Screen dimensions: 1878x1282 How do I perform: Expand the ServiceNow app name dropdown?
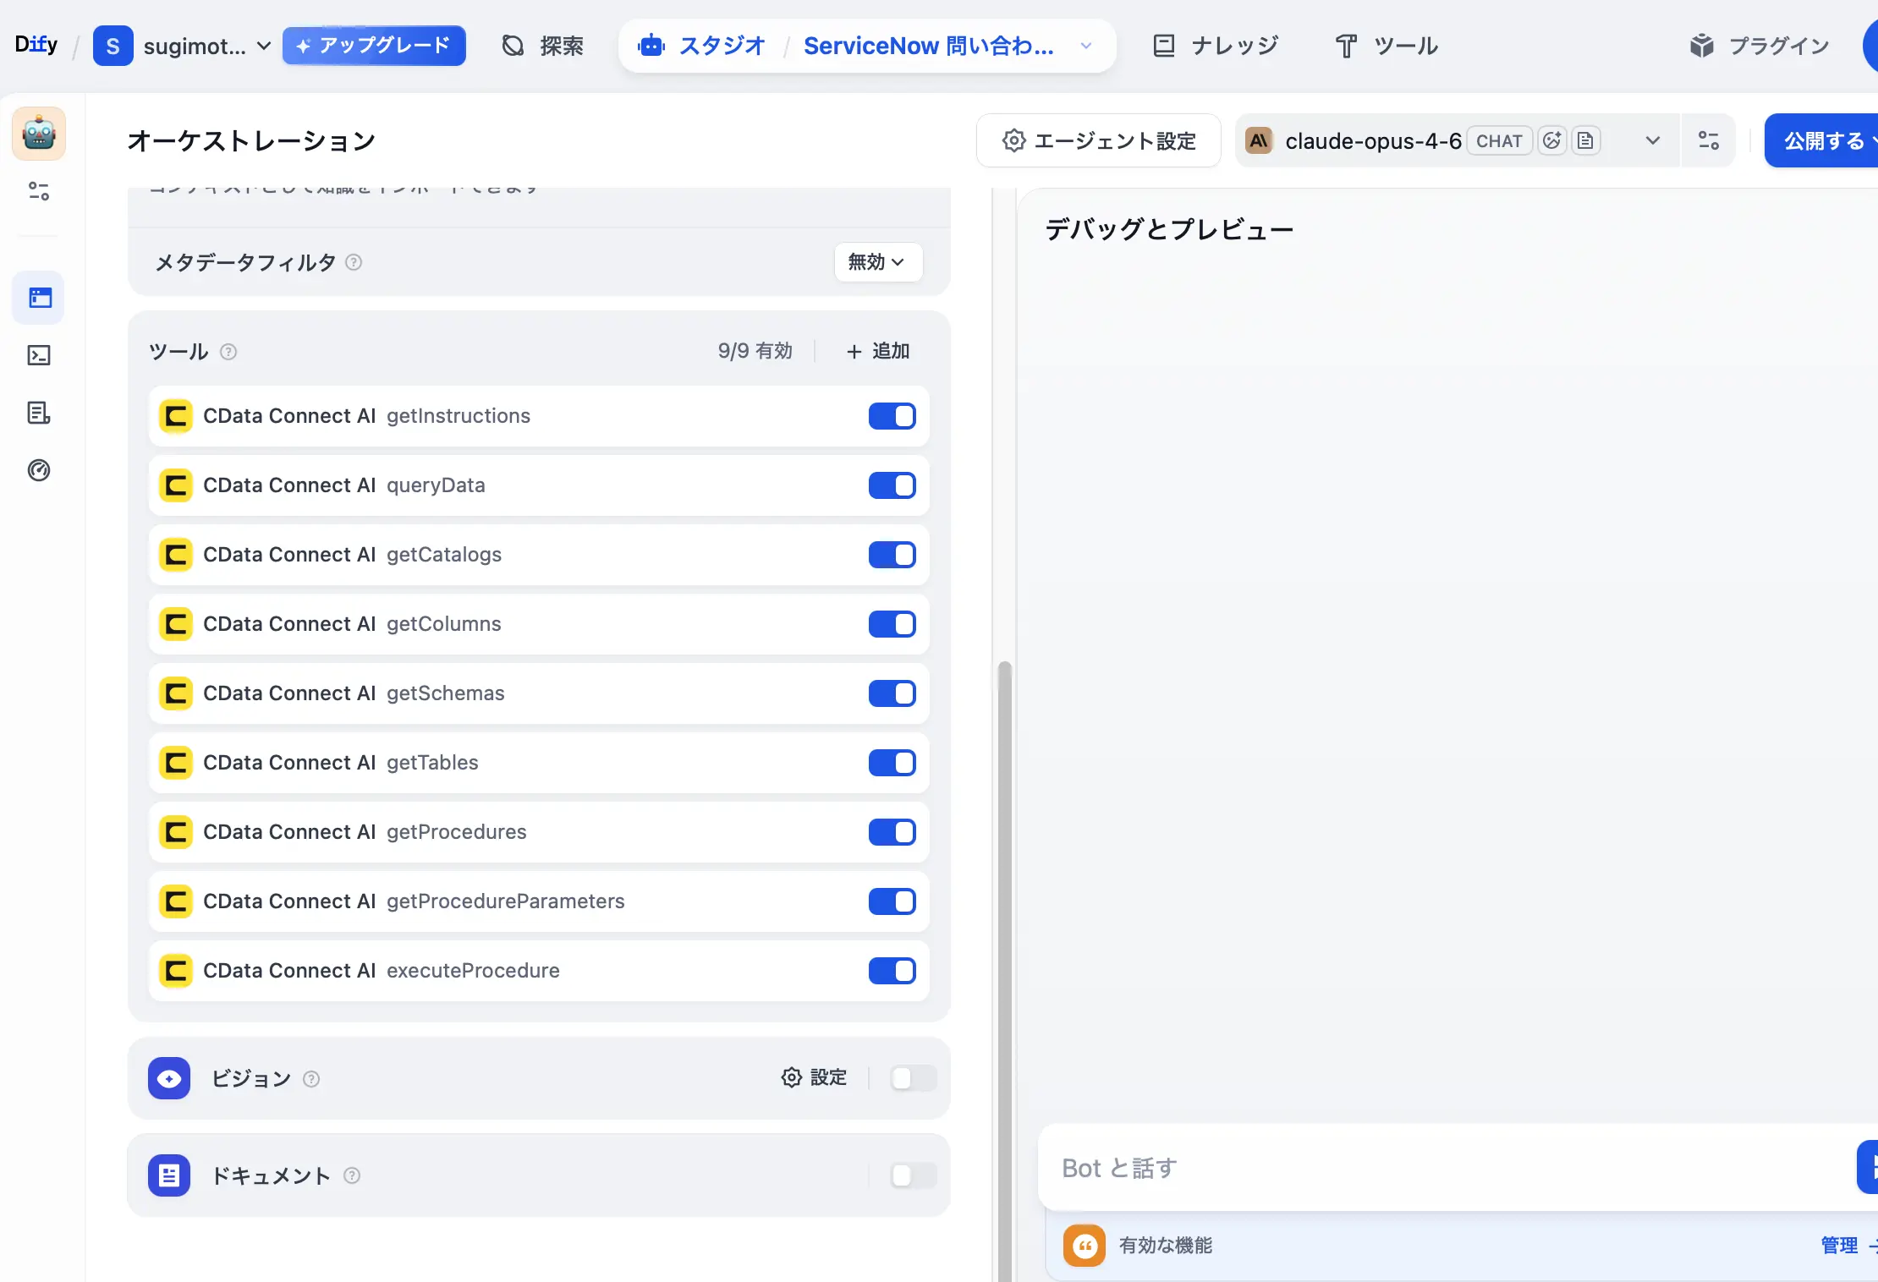coord(1085,47)
